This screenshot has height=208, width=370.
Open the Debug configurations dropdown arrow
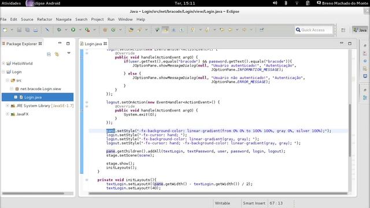(66, 30)
